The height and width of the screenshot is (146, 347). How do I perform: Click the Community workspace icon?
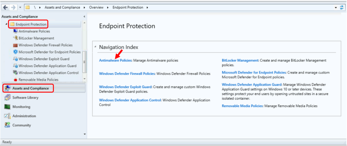(x=7, y=125)
